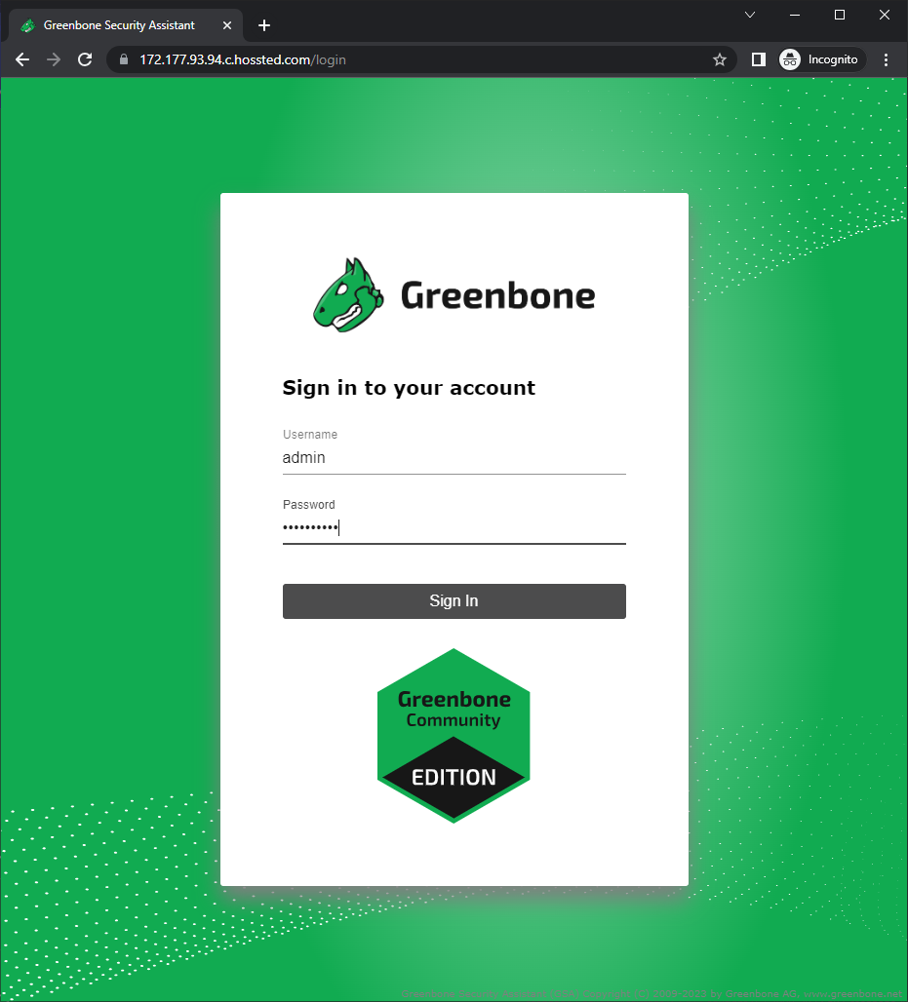Click the 'Greenbone' wordmark text
The width and height of the screenshot is (908, 1002).
pyautogui.click(x=497, y=296)
